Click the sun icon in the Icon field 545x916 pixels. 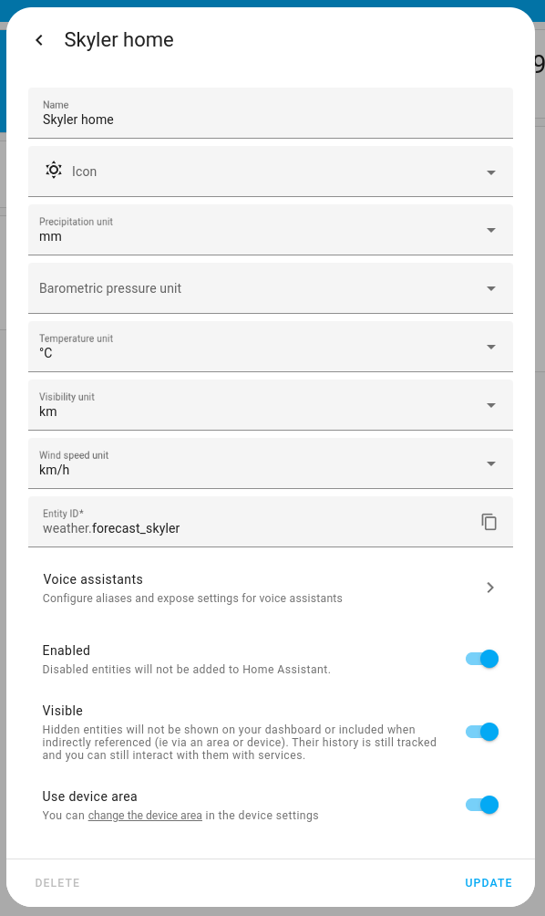tap(54, 171)
